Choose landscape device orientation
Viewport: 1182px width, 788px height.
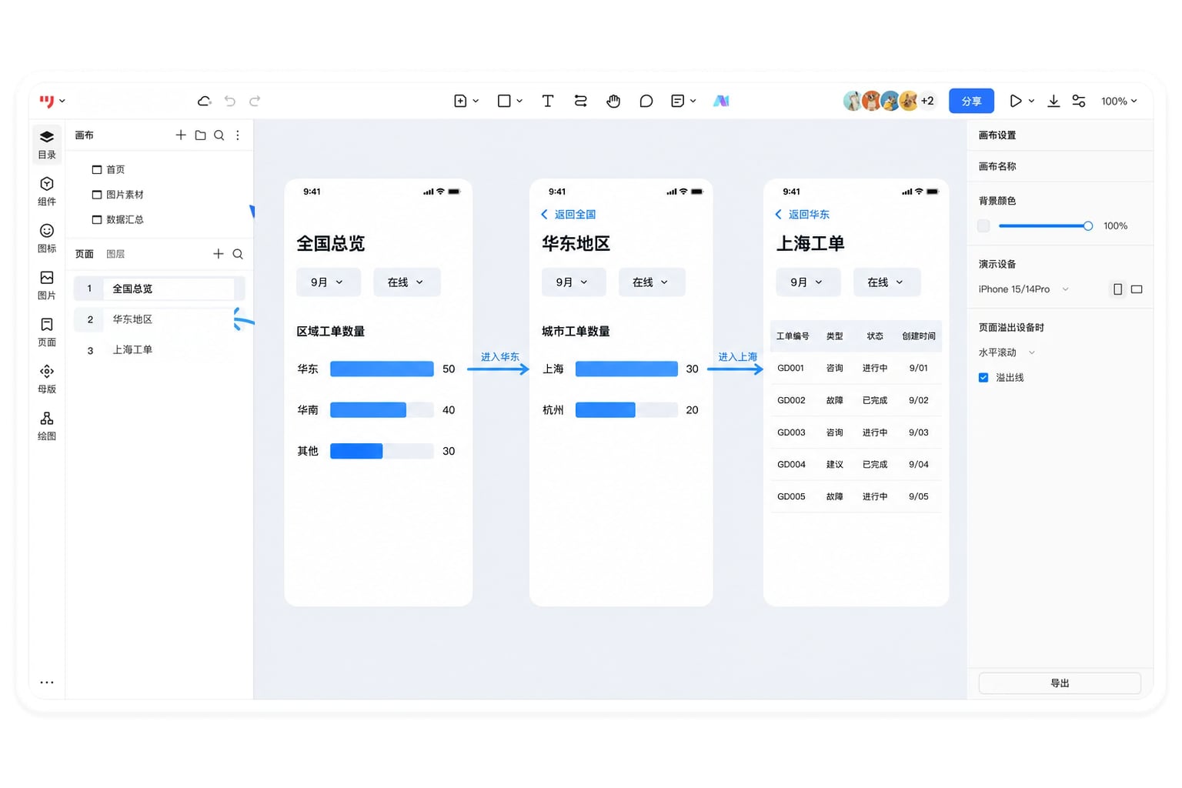tap(1137, 289)
